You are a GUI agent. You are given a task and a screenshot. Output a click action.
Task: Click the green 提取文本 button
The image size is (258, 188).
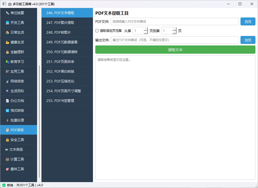[175, 50]
